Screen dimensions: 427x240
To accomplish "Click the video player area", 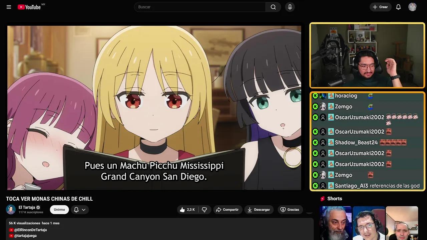I will (x=154, y=108).
